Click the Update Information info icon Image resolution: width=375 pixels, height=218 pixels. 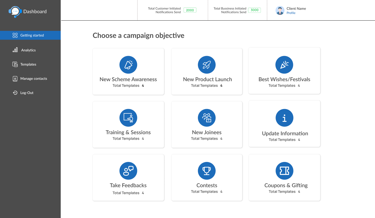coord(284,118)
